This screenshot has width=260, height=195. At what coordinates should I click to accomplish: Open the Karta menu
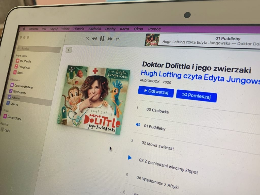tap(124, 29)
